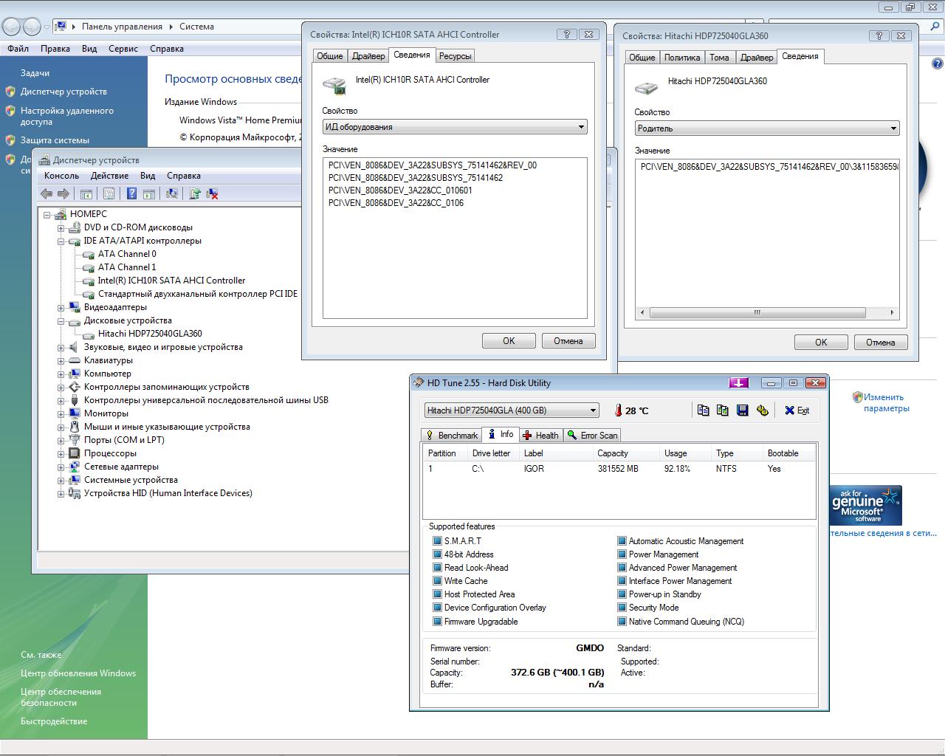Image resolution: width=945 pixels, height=756 pixels.
Task: Toggle Native Command Queuing (NCQ) checkbox
Action: (x=622, y=622)
